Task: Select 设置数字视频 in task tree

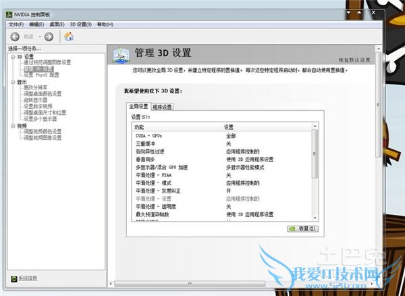Action: [x=38, y=106]
